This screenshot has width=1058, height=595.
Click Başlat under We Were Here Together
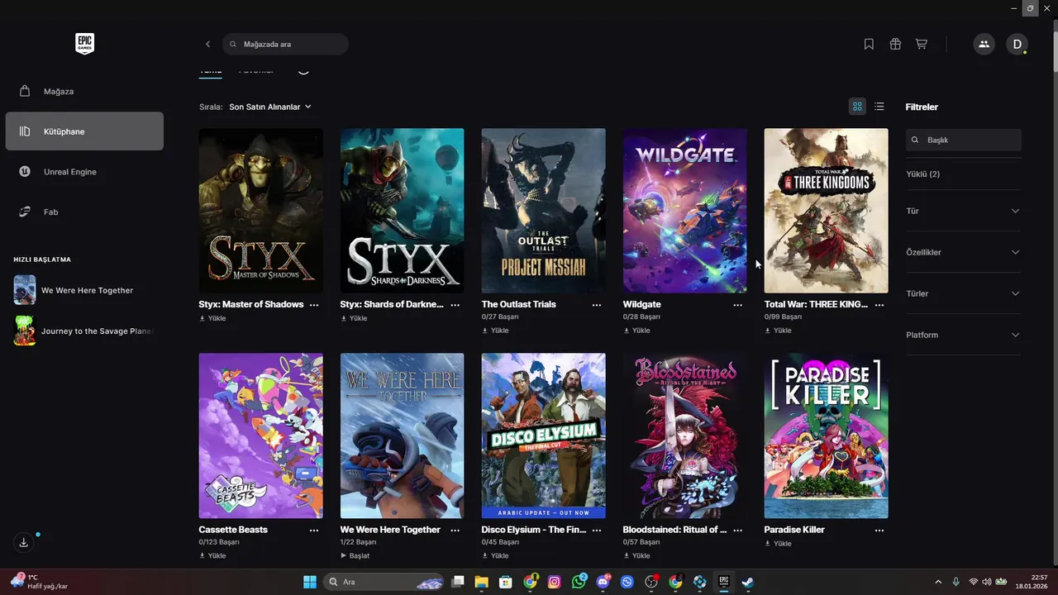coord(355,556)
